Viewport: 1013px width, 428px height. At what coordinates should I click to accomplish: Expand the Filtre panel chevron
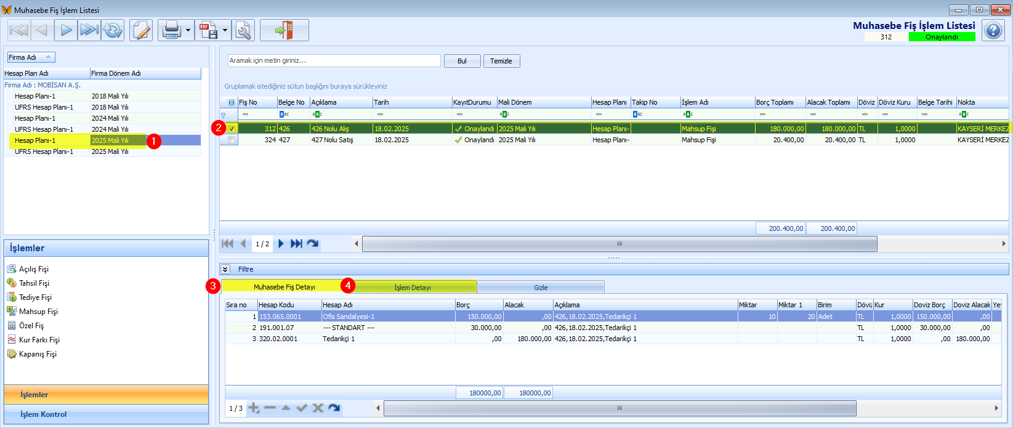click(225, 269)
